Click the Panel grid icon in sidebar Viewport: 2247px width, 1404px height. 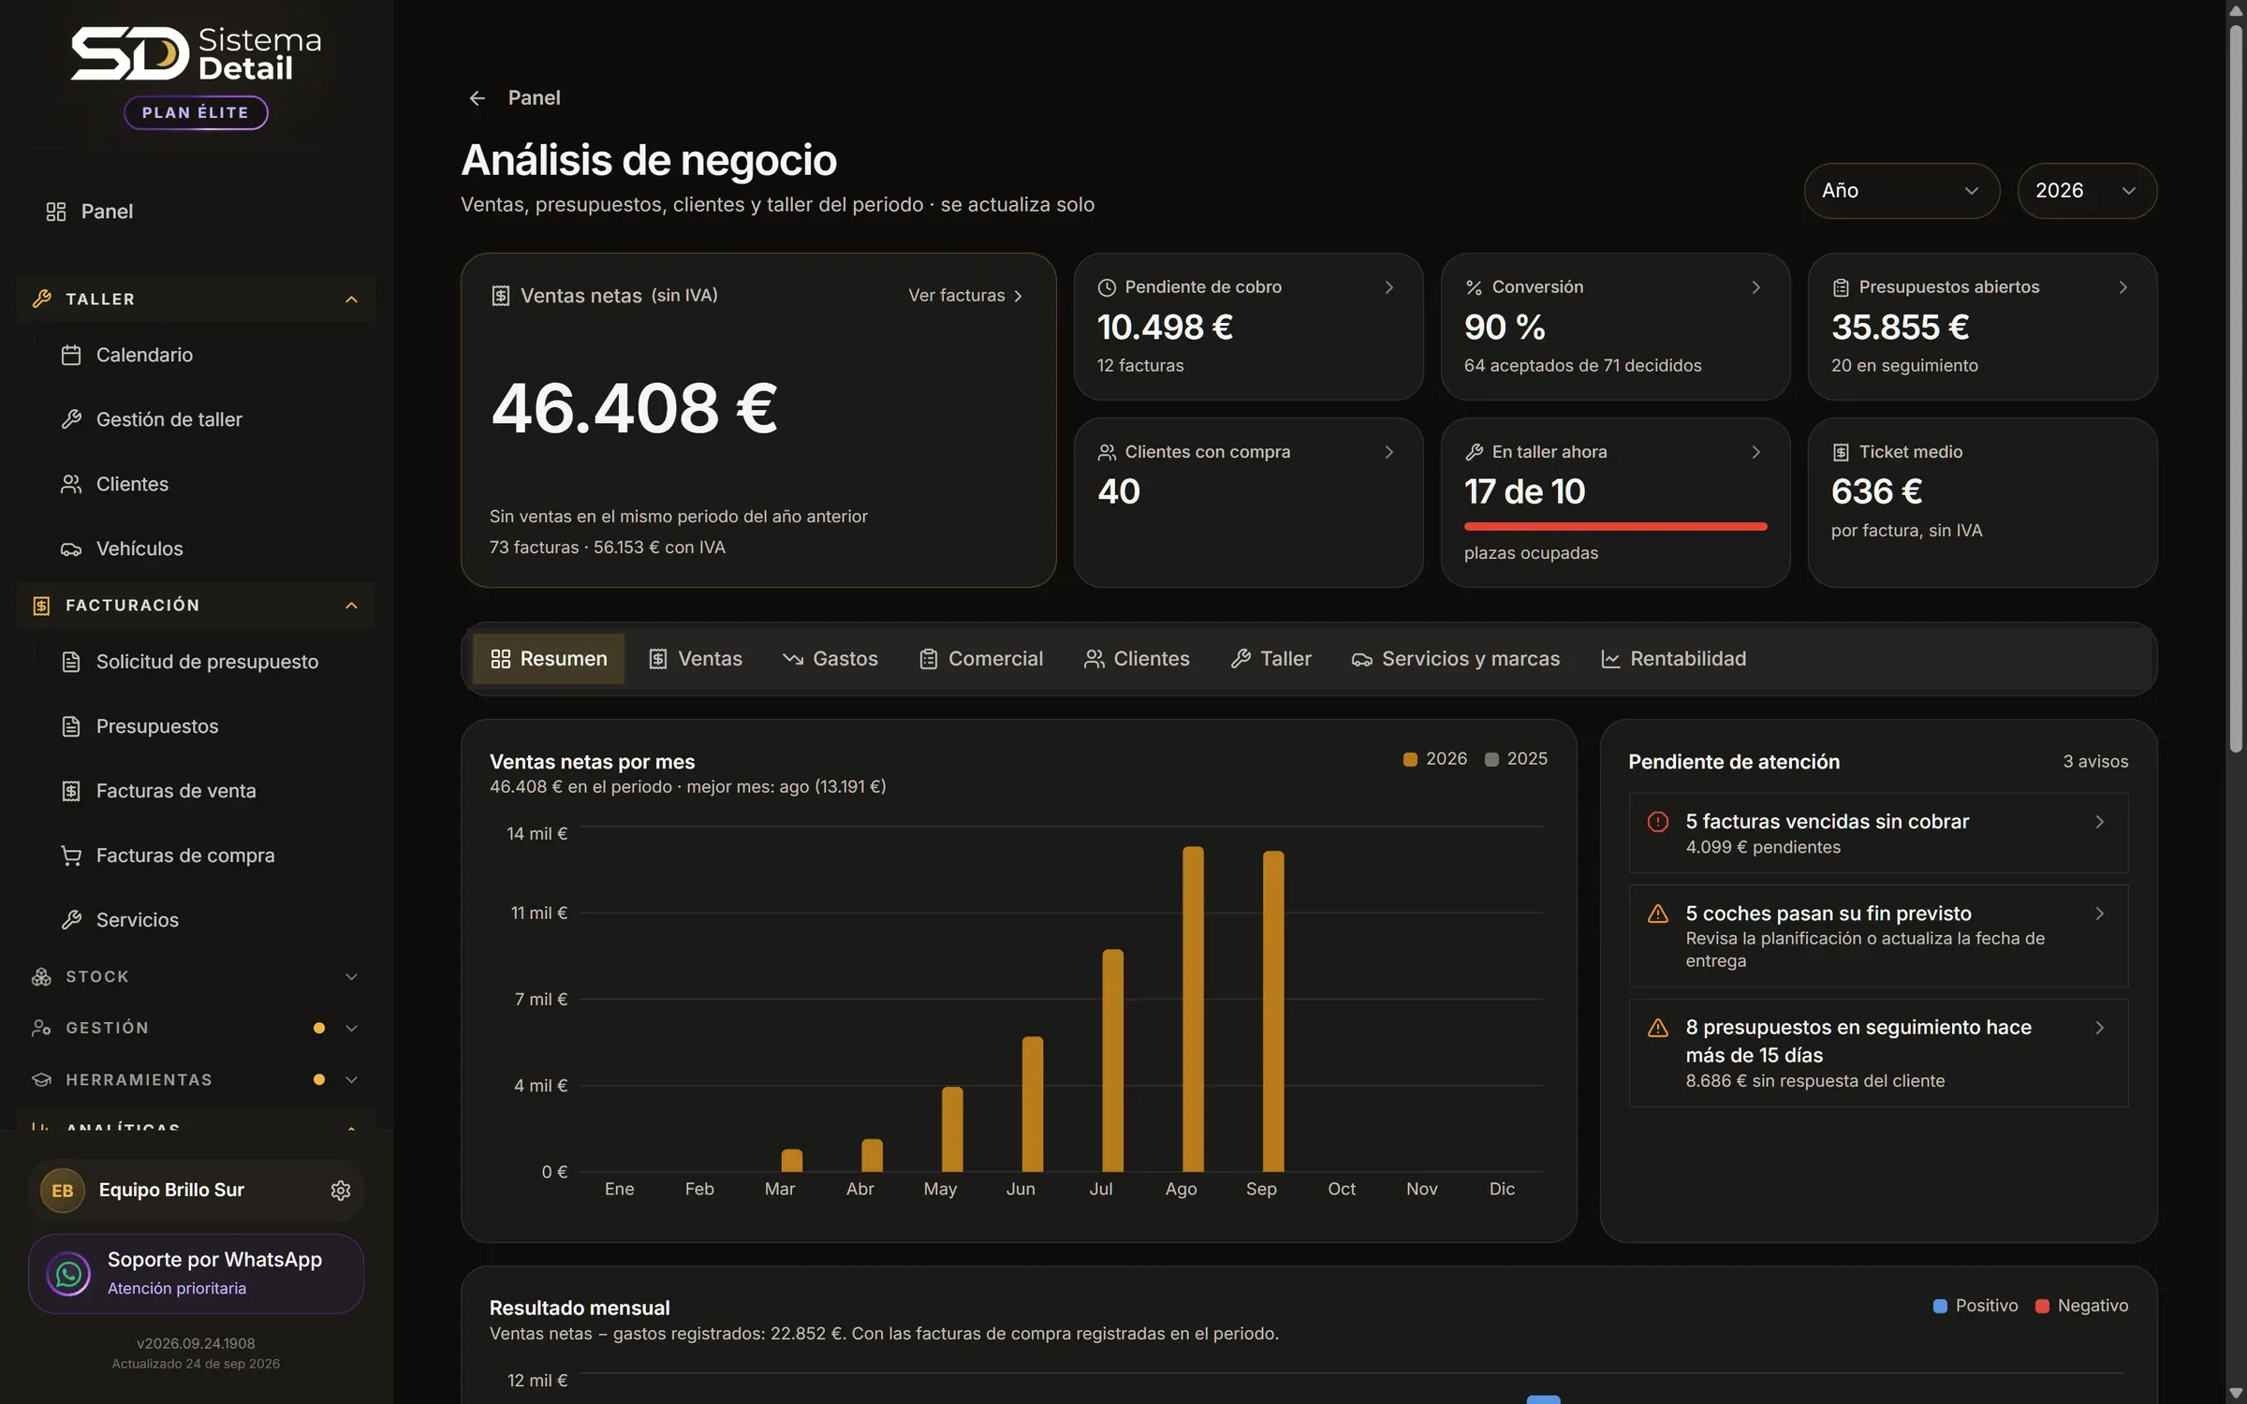click(x=56, y=212)
